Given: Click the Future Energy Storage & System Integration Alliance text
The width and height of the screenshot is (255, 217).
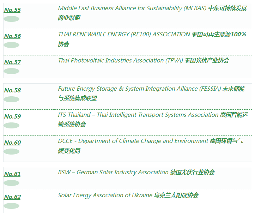Looking at the screenshot, I should [139, 89].
